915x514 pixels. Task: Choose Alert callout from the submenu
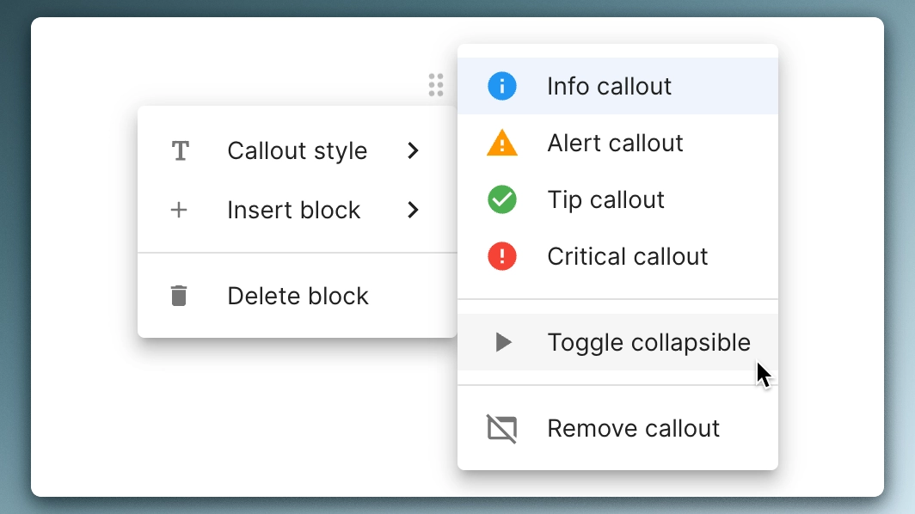pyautogui.click(x=615, y=143)
